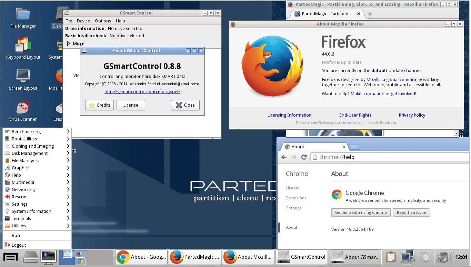The width and height of the screenshot is (471, 267).
Task: Expand File Managers submenu
Action: pyautogui.click(x=68, y=160)
